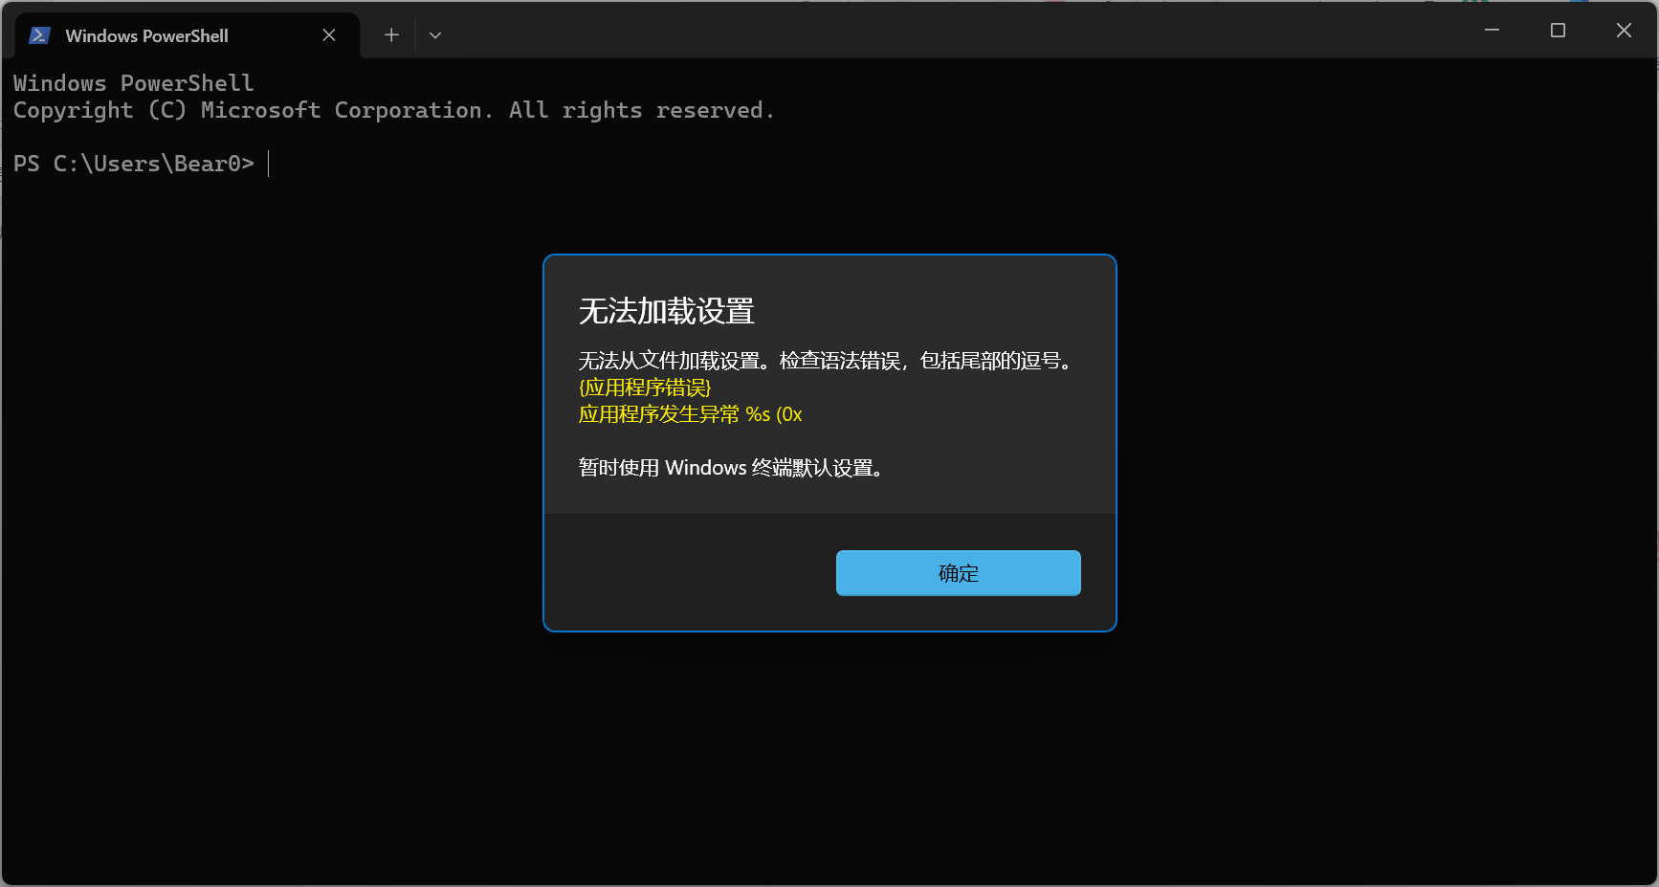Click the yellow {应用程序错误} text
Image resolution: width=1659 pixels, height=887 pixels.
(x=645, y=388)
